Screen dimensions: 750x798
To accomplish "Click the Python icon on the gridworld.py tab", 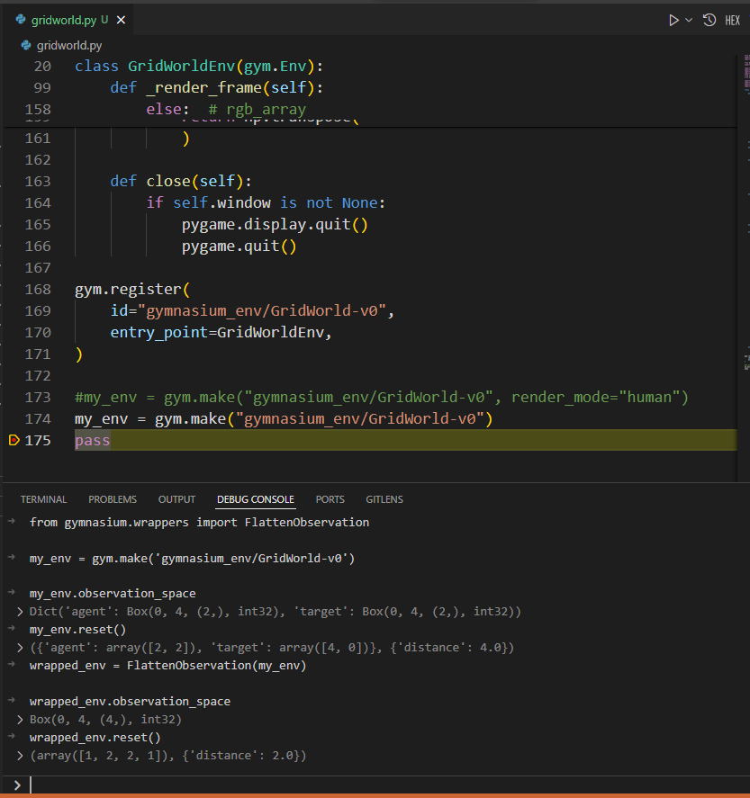I will [x=21, y=20].
